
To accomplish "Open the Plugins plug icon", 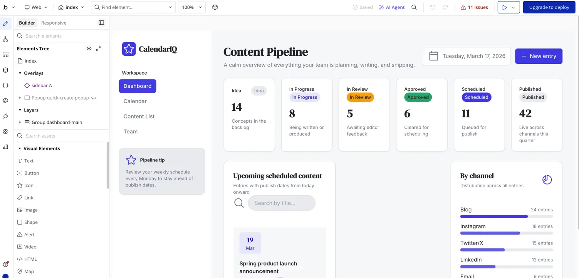I will (x=5, y=116).
